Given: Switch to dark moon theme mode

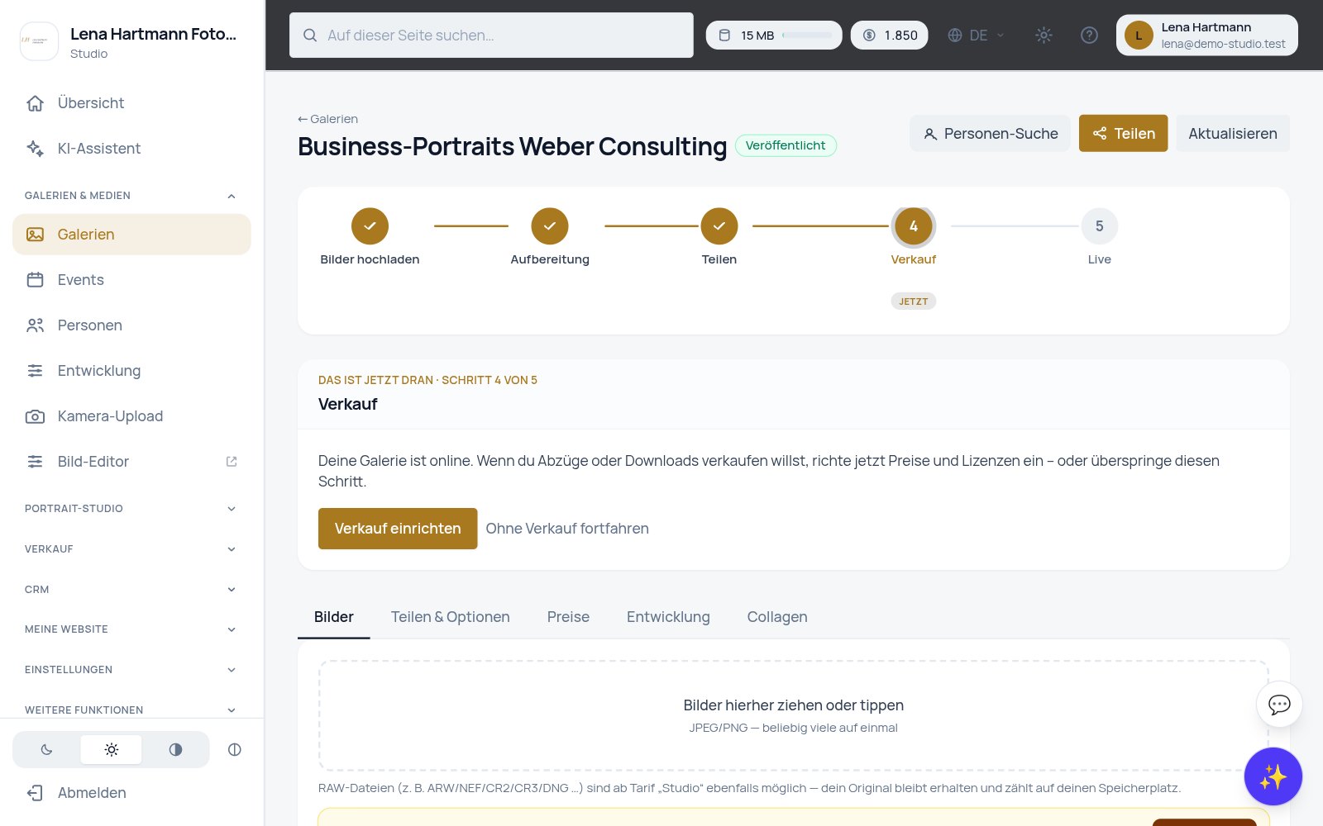Looking at the screenshot, I should [x=46, y=750].
